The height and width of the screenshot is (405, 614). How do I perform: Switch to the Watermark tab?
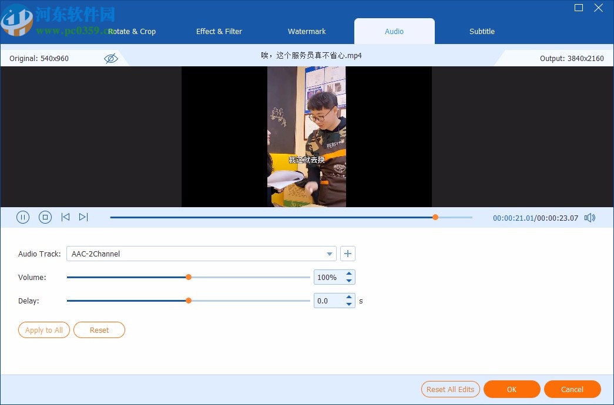tap(307, 31)
